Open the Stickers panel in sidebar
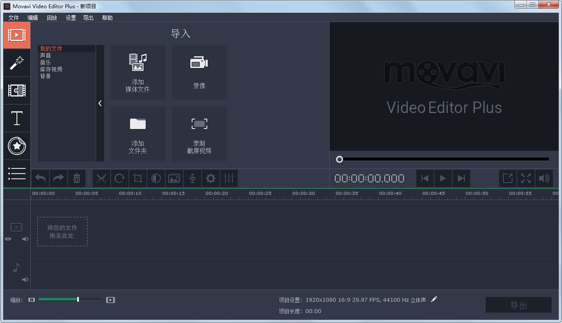The height and width of the screenshot is (323, 562). pos(16,146)
